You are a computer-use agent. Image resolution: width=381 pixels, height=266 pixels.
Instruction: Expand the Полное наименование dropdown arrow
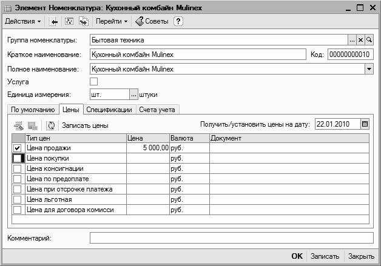(x=369, y=68)
